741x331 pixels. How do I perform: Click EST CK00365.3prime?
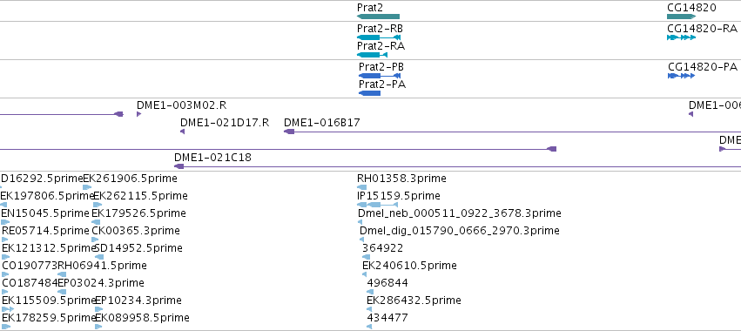pos(95,240)
